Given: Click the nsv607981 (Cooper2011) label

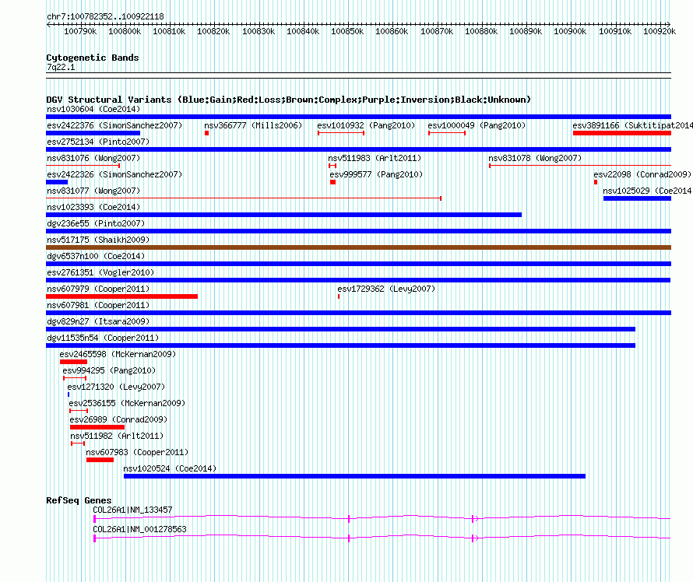Looking at the screenshot, I should 98,305.
